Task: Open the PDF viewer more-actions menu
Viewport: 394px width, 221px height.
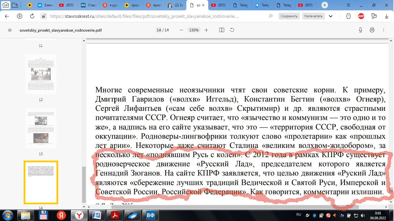Action: tap(383, 30)
